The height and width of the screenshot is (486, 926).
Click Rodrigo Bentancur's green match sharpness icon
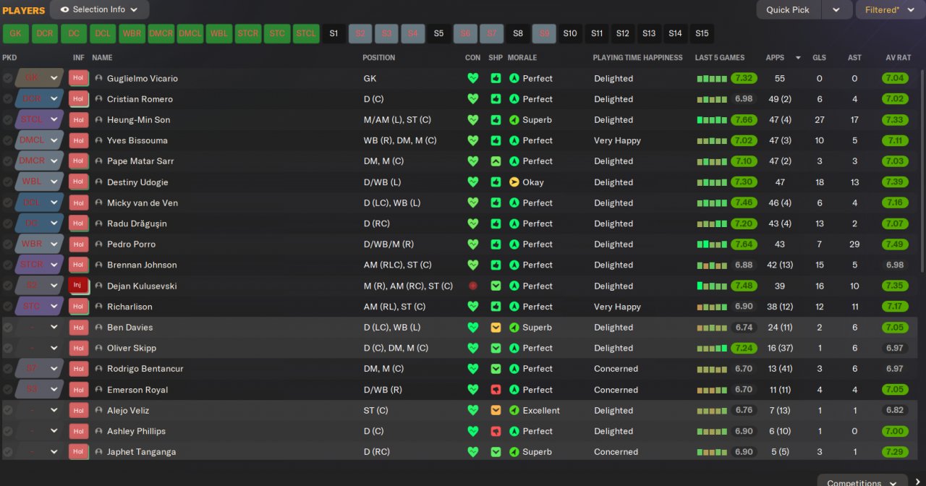496,369
